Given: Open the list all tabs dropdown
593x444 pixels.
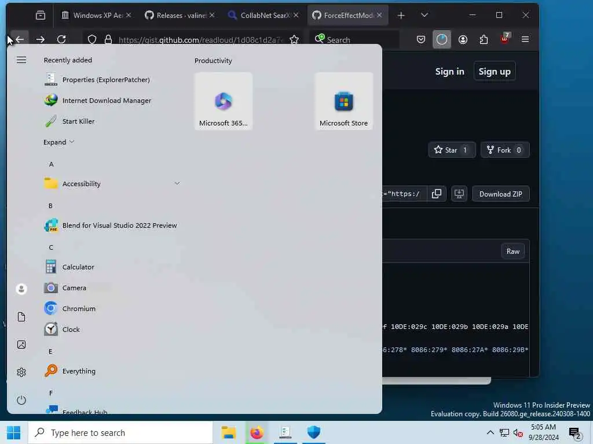Looking at the screenshot, I should click(x=424, y=15).
